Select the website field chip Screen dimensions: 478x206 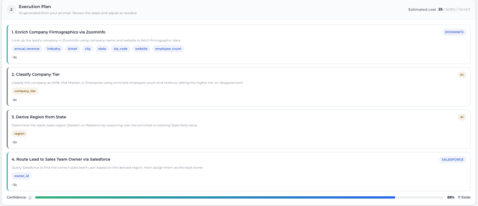(x=141, y=49)
